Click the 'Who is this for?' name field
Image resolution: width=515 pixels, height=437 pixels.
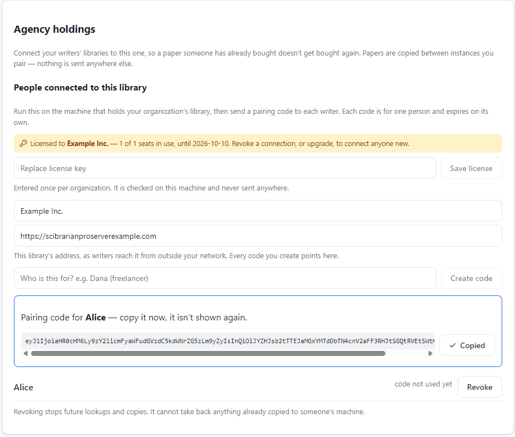click(225, 278)
